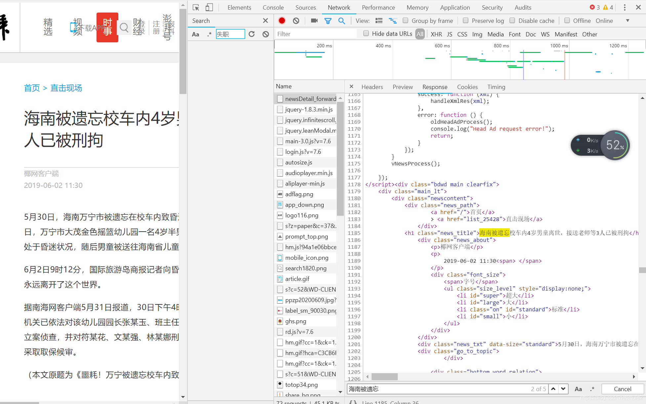Image resolution: width=646 pixels, height=404 pixels.
Task: Activate the inspect element picker icon
Action: 196,7
